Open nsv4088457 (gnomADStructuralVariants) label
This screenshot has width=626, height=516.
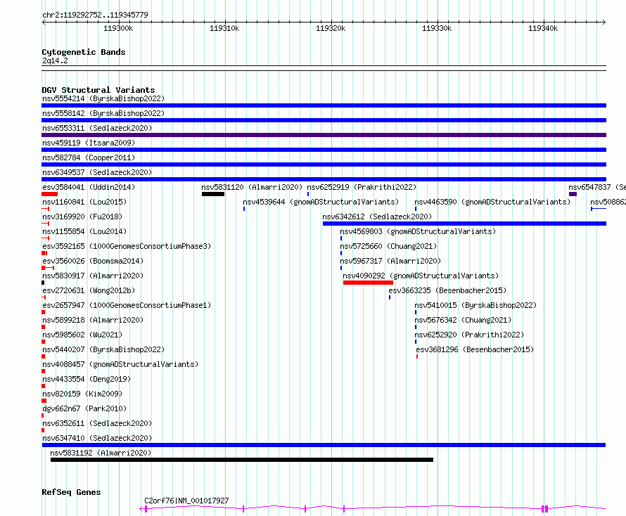120,364
